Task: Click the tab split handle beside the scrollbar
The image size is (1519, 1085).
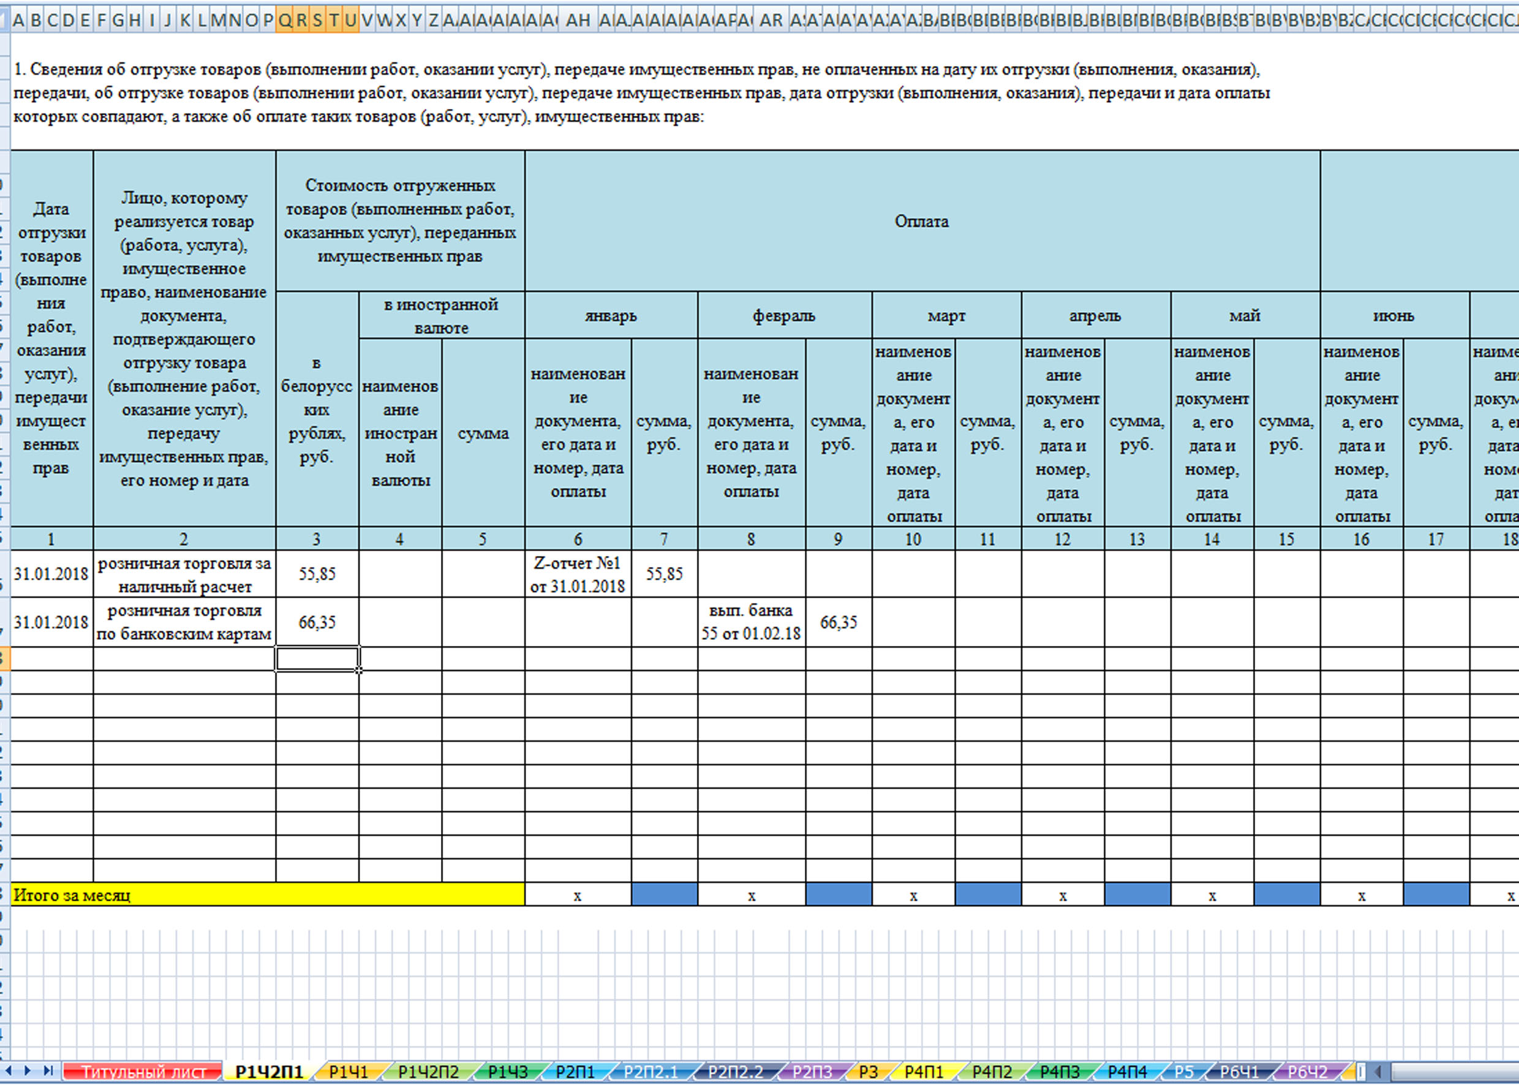Action: (1362, 1071)
